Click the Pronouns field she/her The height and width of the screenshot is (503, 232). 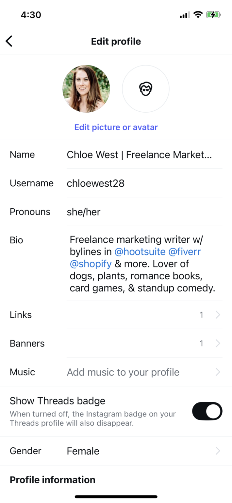coord(83,212)
